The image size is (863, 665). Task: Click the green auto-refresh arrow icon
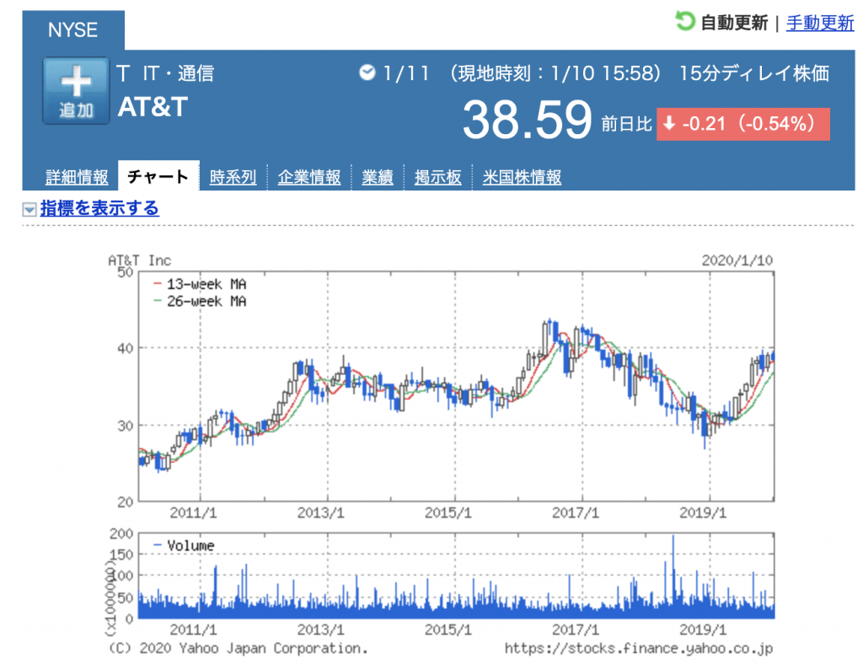pos(685,21)
